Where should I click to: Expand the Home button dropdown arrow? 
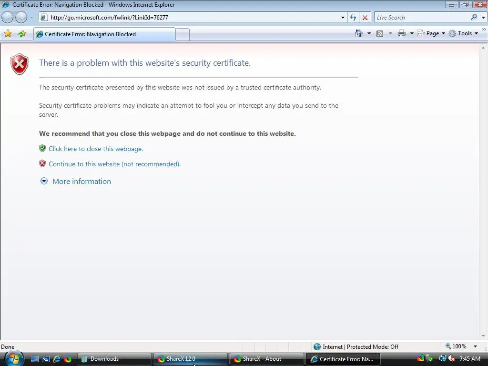[x=369, y=33]
